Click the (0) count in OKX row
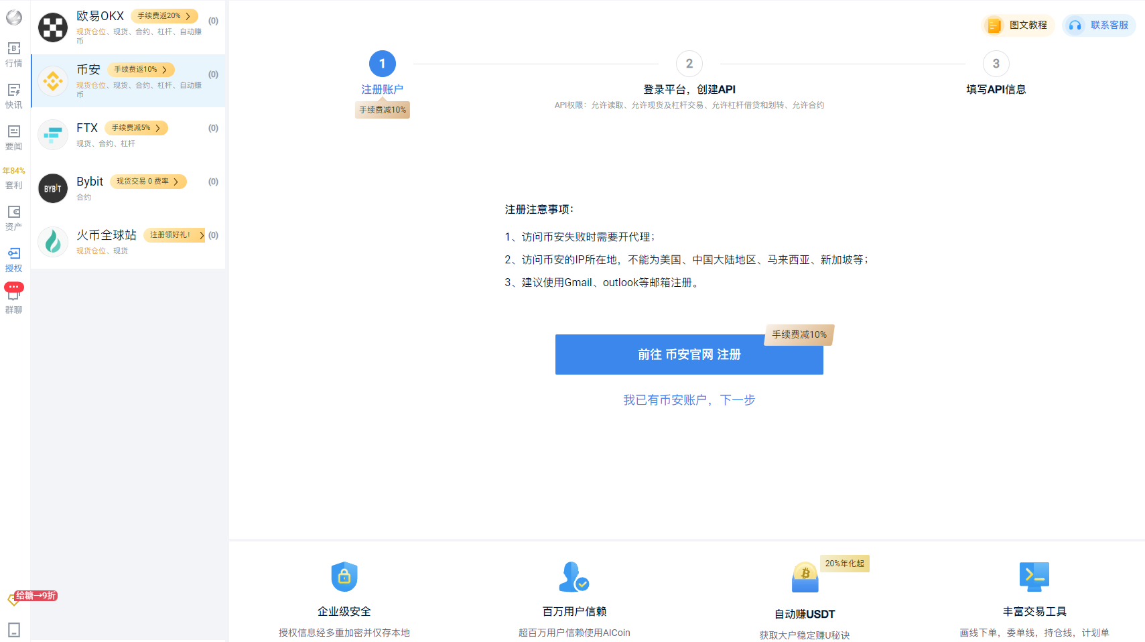The image size is (1145, 642). pos(213,21)
